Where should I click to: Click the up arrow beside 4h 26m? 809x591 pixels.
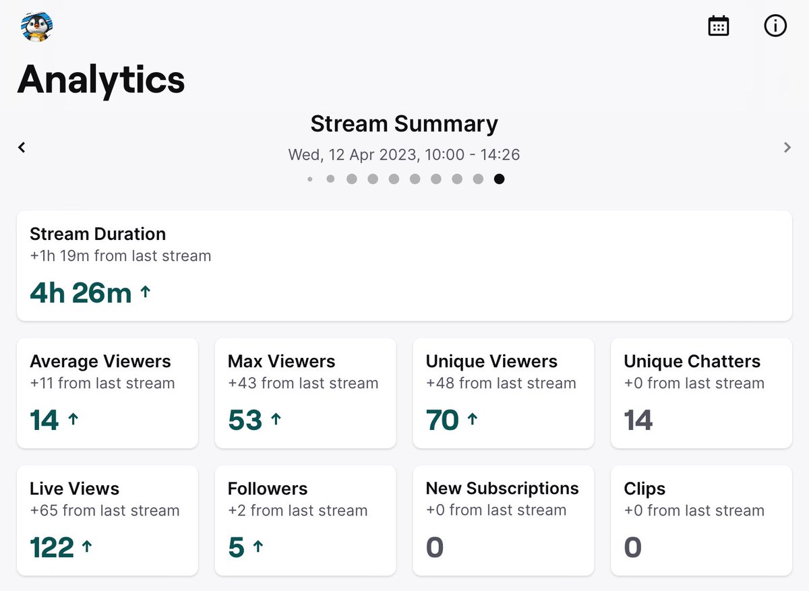(x=145, y=292)
